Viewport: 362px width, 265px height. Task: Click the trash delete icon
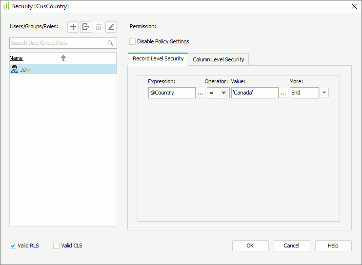(99, 27)
